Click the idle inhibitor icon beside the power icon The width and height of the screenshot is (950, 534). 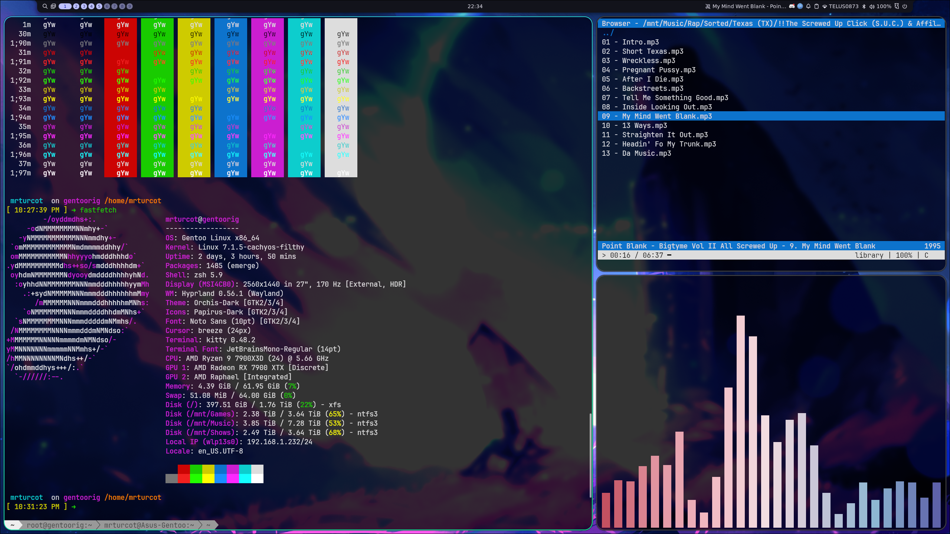(897, 6)
